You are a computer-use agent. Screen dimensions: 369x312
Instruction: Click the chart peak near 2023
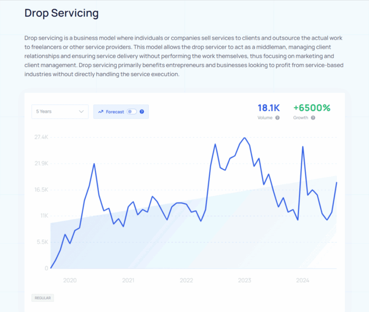(245, 138)
